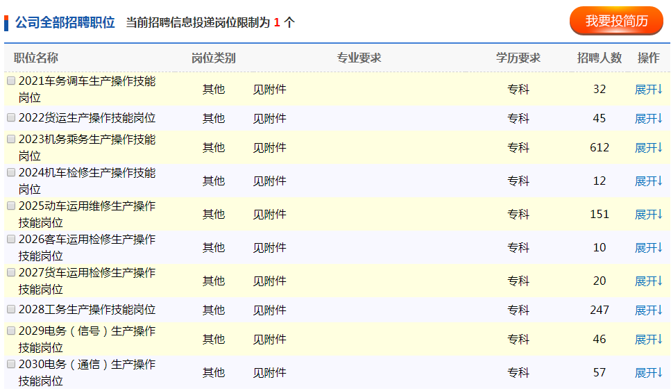Expand the 2028工务 row with 247 openings
The height and width of the screenshot is (391, 671).
[x=649, y=310]
